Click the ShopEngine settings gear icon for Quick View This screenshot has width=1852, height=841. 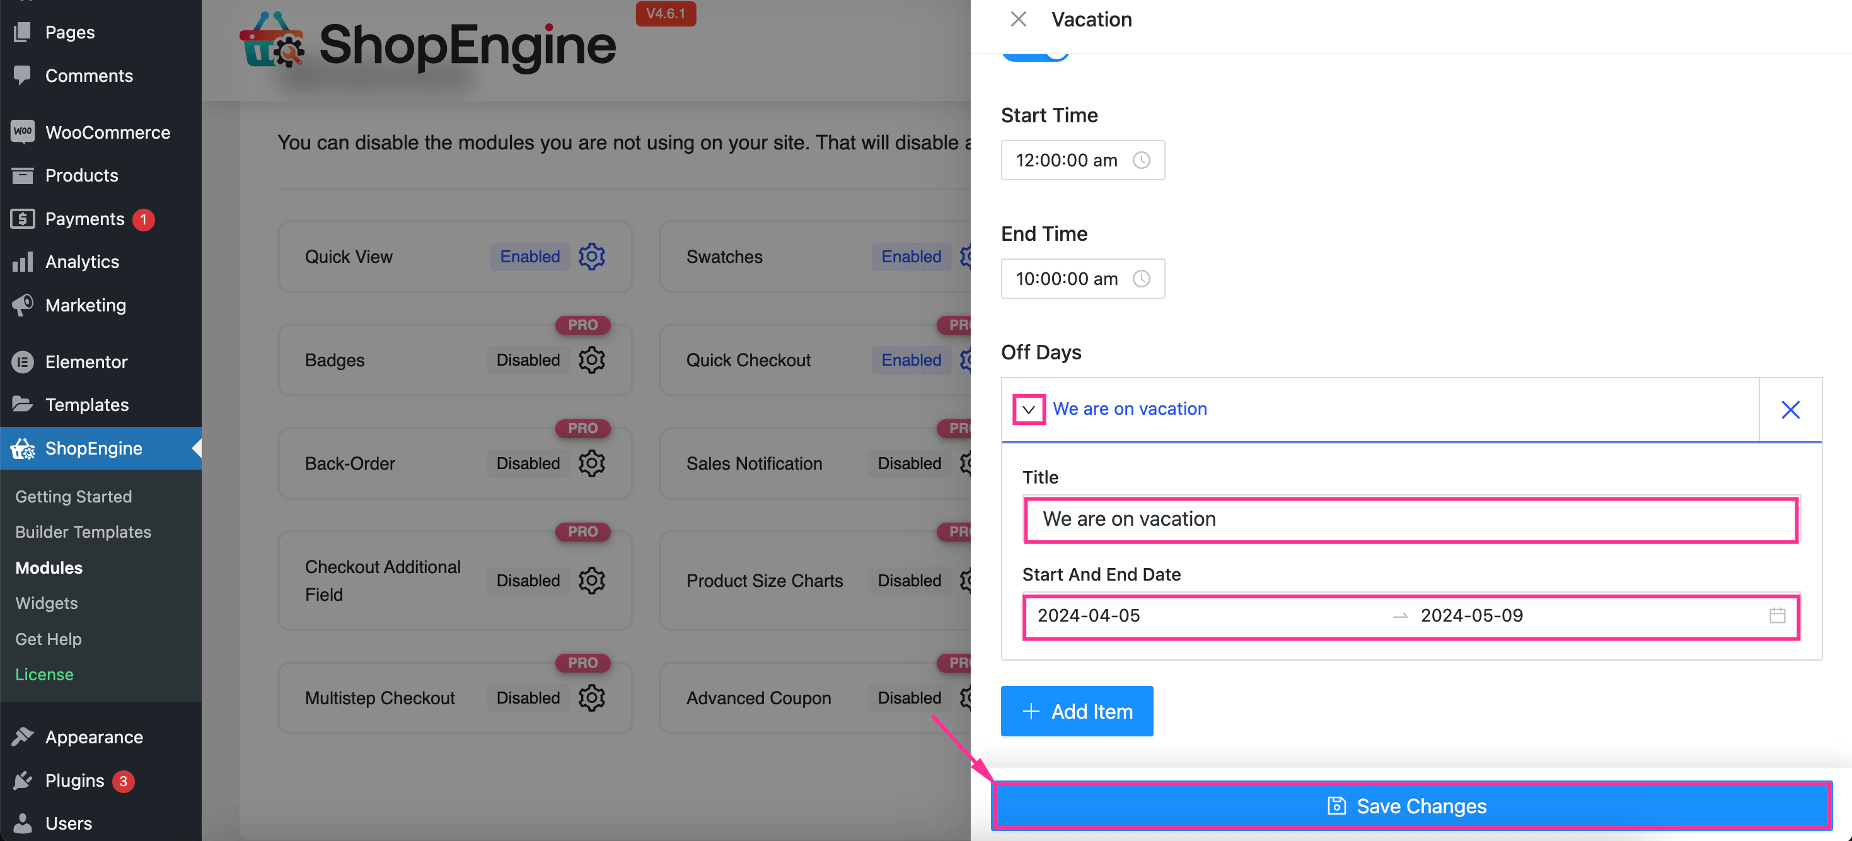pos(591,255)
